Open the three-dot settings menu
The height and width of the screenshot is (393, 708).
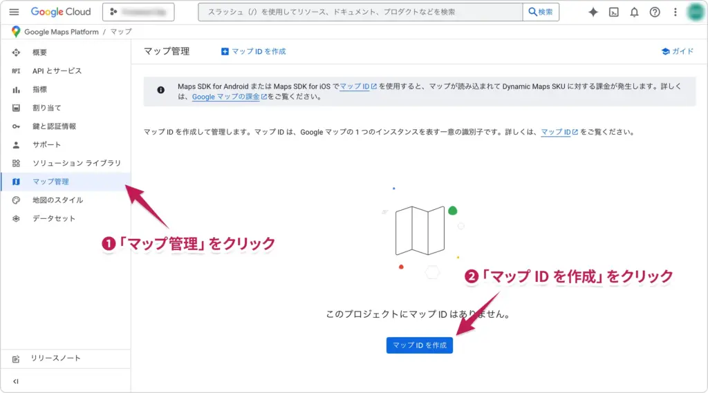point(675,12)
